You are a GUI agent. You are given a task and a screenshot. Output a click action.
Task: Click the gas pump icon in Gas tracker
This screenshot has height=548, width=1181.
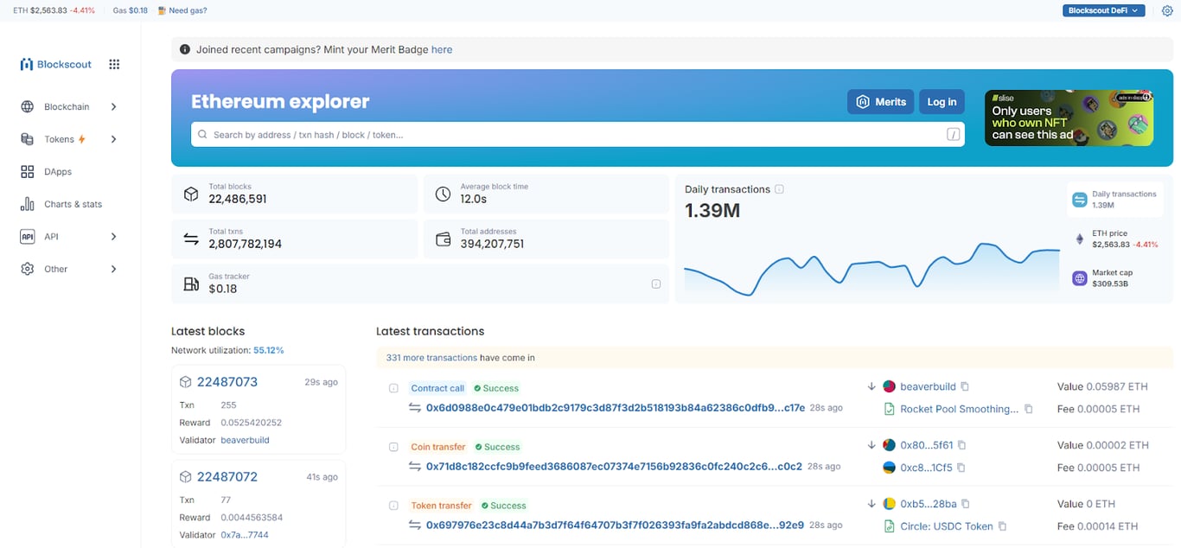[x=191, y=284]
